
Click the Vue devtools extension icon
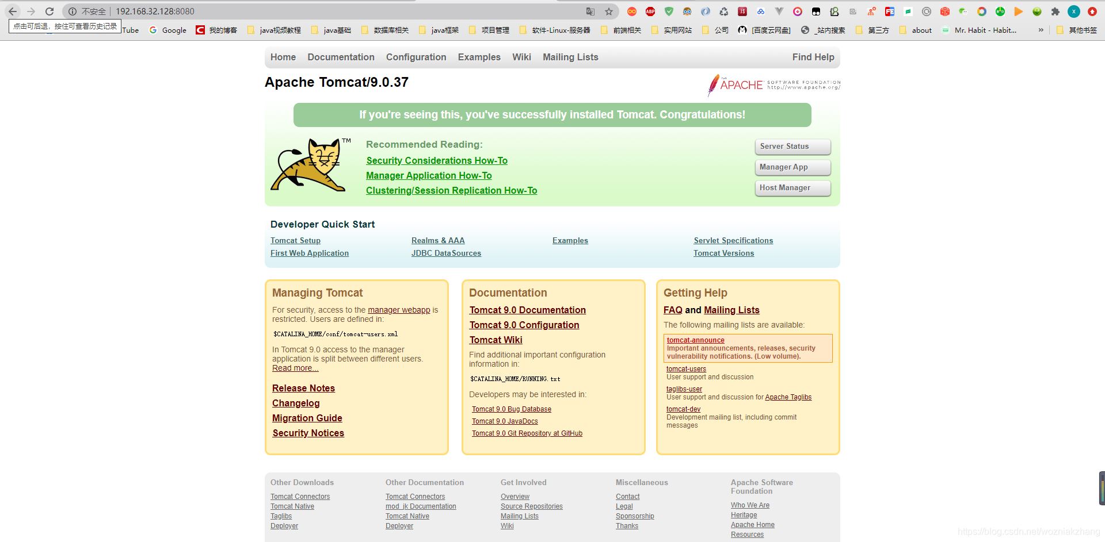(x=779, y=11)
